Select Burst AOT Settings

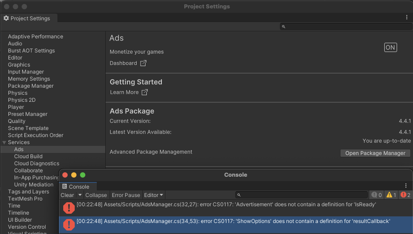pos(31,51)
